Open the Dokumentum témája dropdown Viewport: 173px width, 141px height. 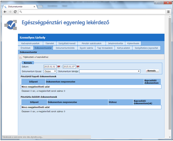[110, 71]
